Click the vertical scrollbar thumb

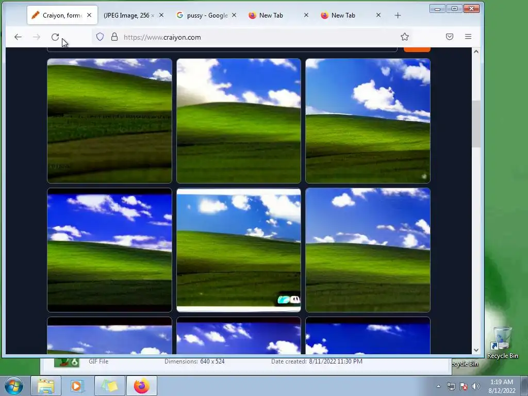click(x=476, y=124)
